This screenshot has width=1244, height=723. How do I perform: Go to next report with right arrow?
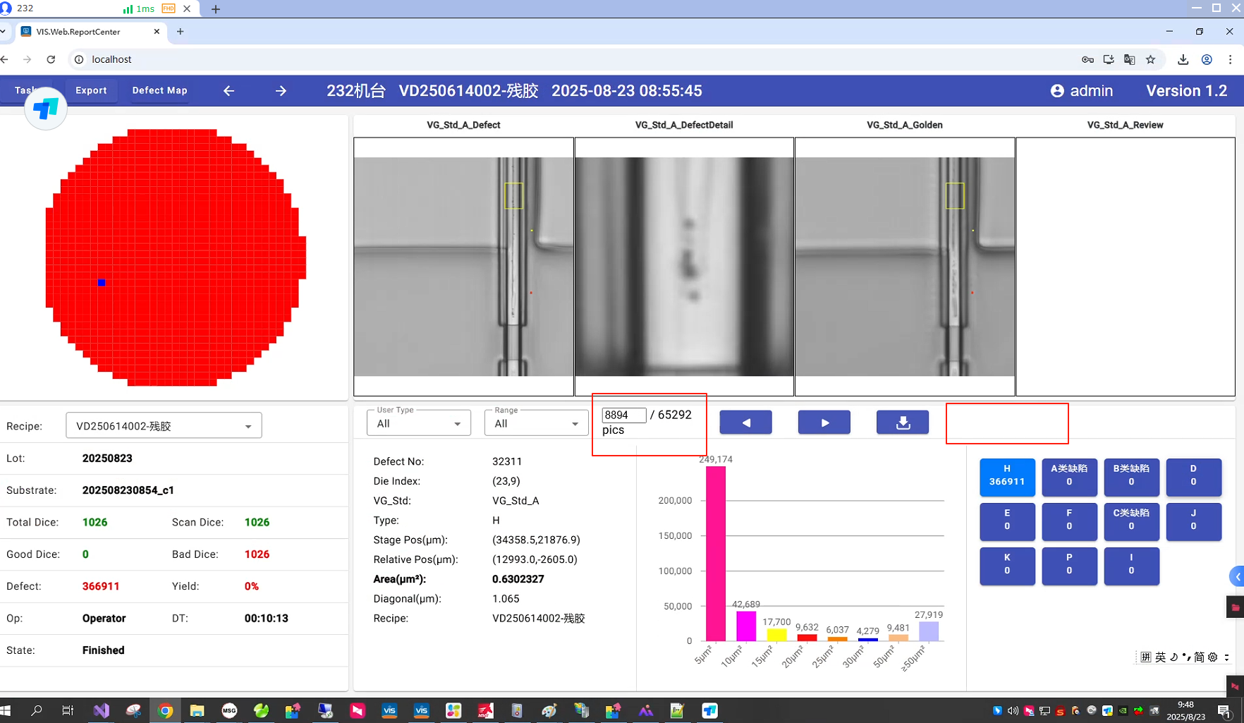click(x=281, y=91)
